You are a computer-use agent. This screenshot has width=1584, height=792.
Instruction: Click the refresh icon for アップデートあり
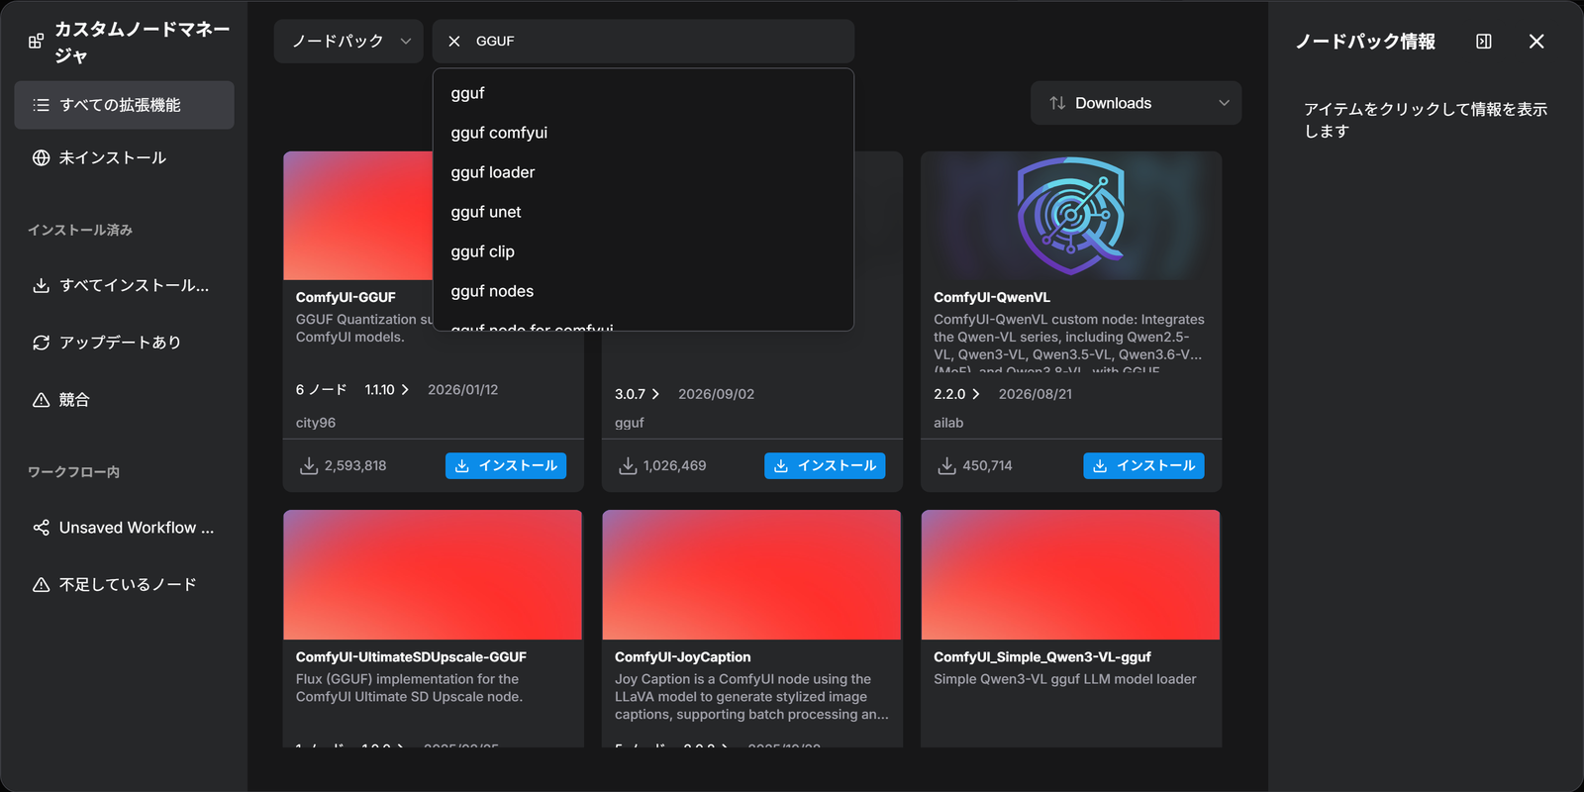[41, 343]
